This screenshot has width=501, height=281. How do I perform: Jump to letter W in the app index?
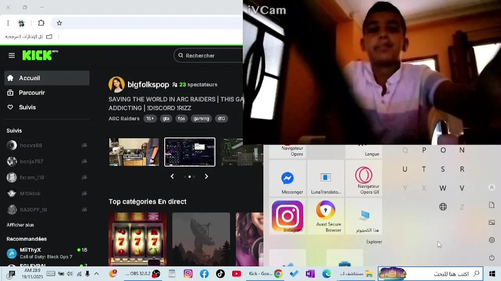443,188
